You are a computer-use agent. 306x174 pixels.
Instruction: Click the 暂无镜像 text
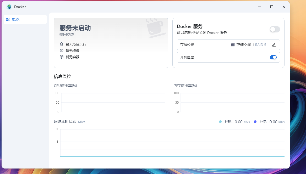point(73,51)
